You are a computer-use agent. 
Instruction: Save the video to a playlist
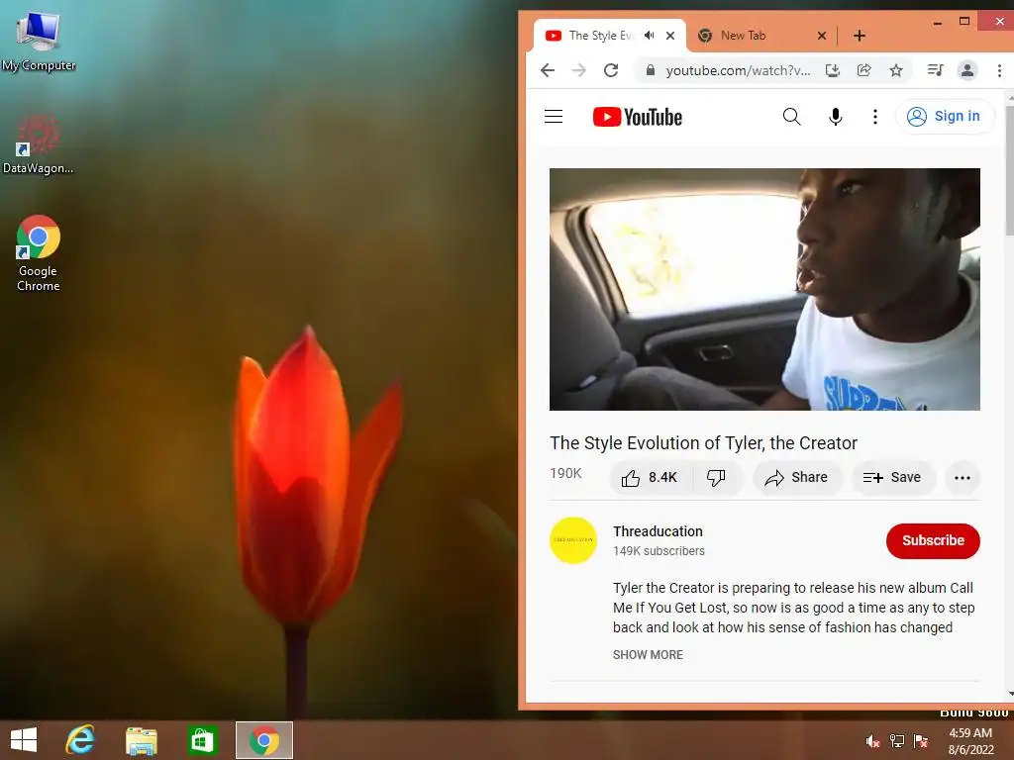[x=892, y=478]
